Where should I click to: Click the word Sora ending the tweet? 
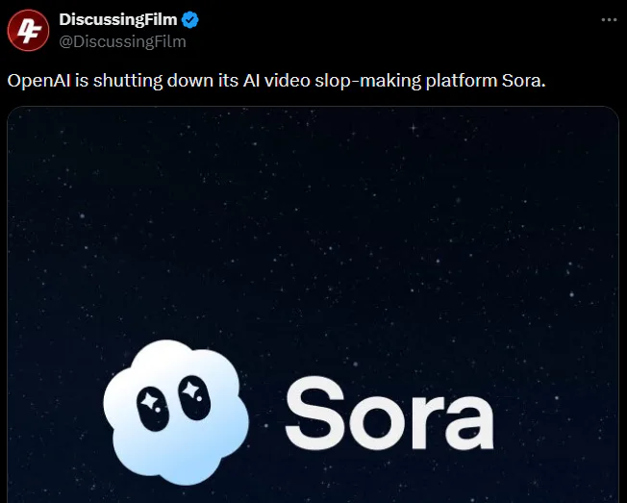524,81
